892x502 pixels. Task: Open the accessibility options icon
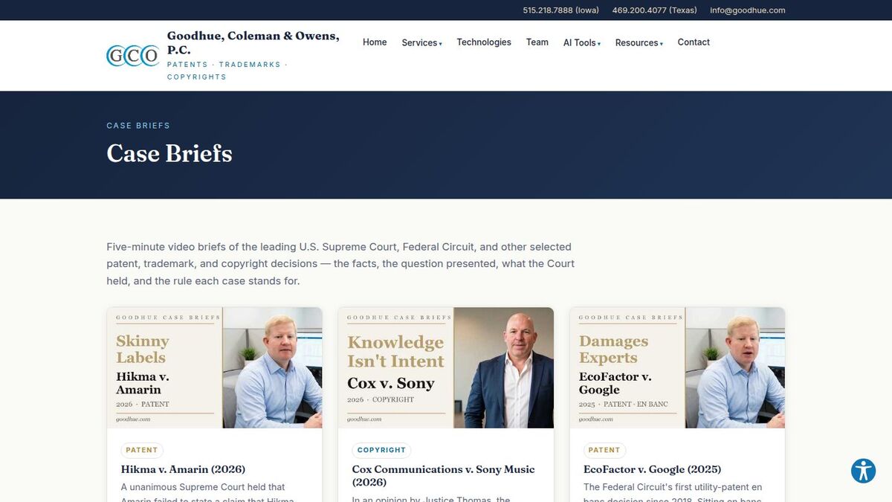click(x=864, y=471)
